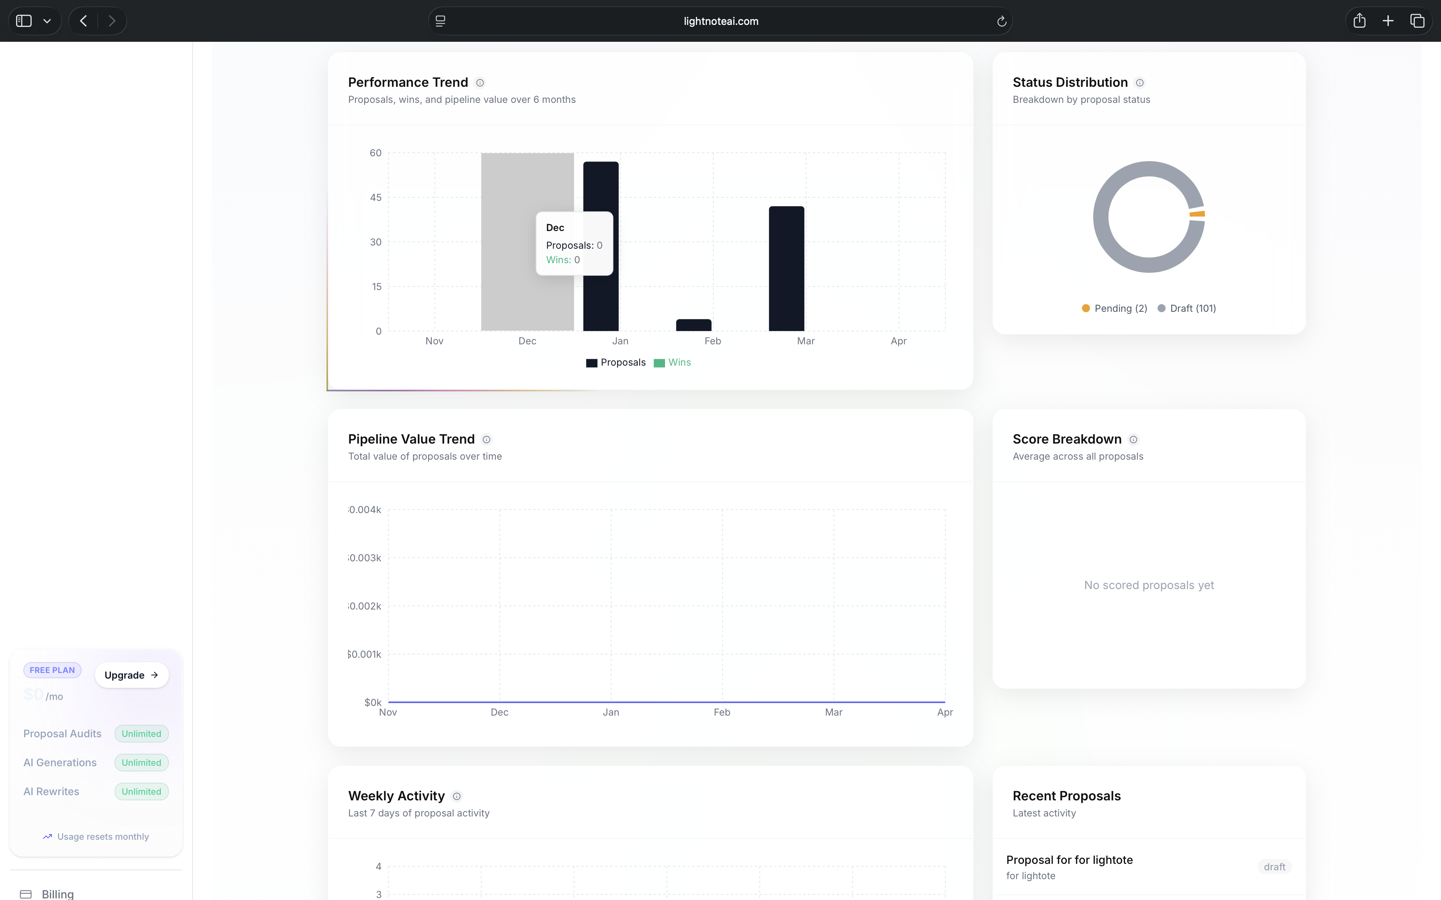The width and height of the screenshot is (1441, 900).
Task: Go back with browser back arrow
Action: 83,21
